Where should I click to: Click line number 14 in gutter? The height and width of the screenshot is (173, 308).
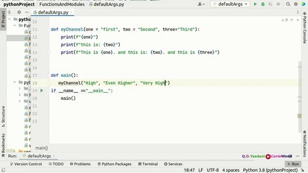pos(35,52)
